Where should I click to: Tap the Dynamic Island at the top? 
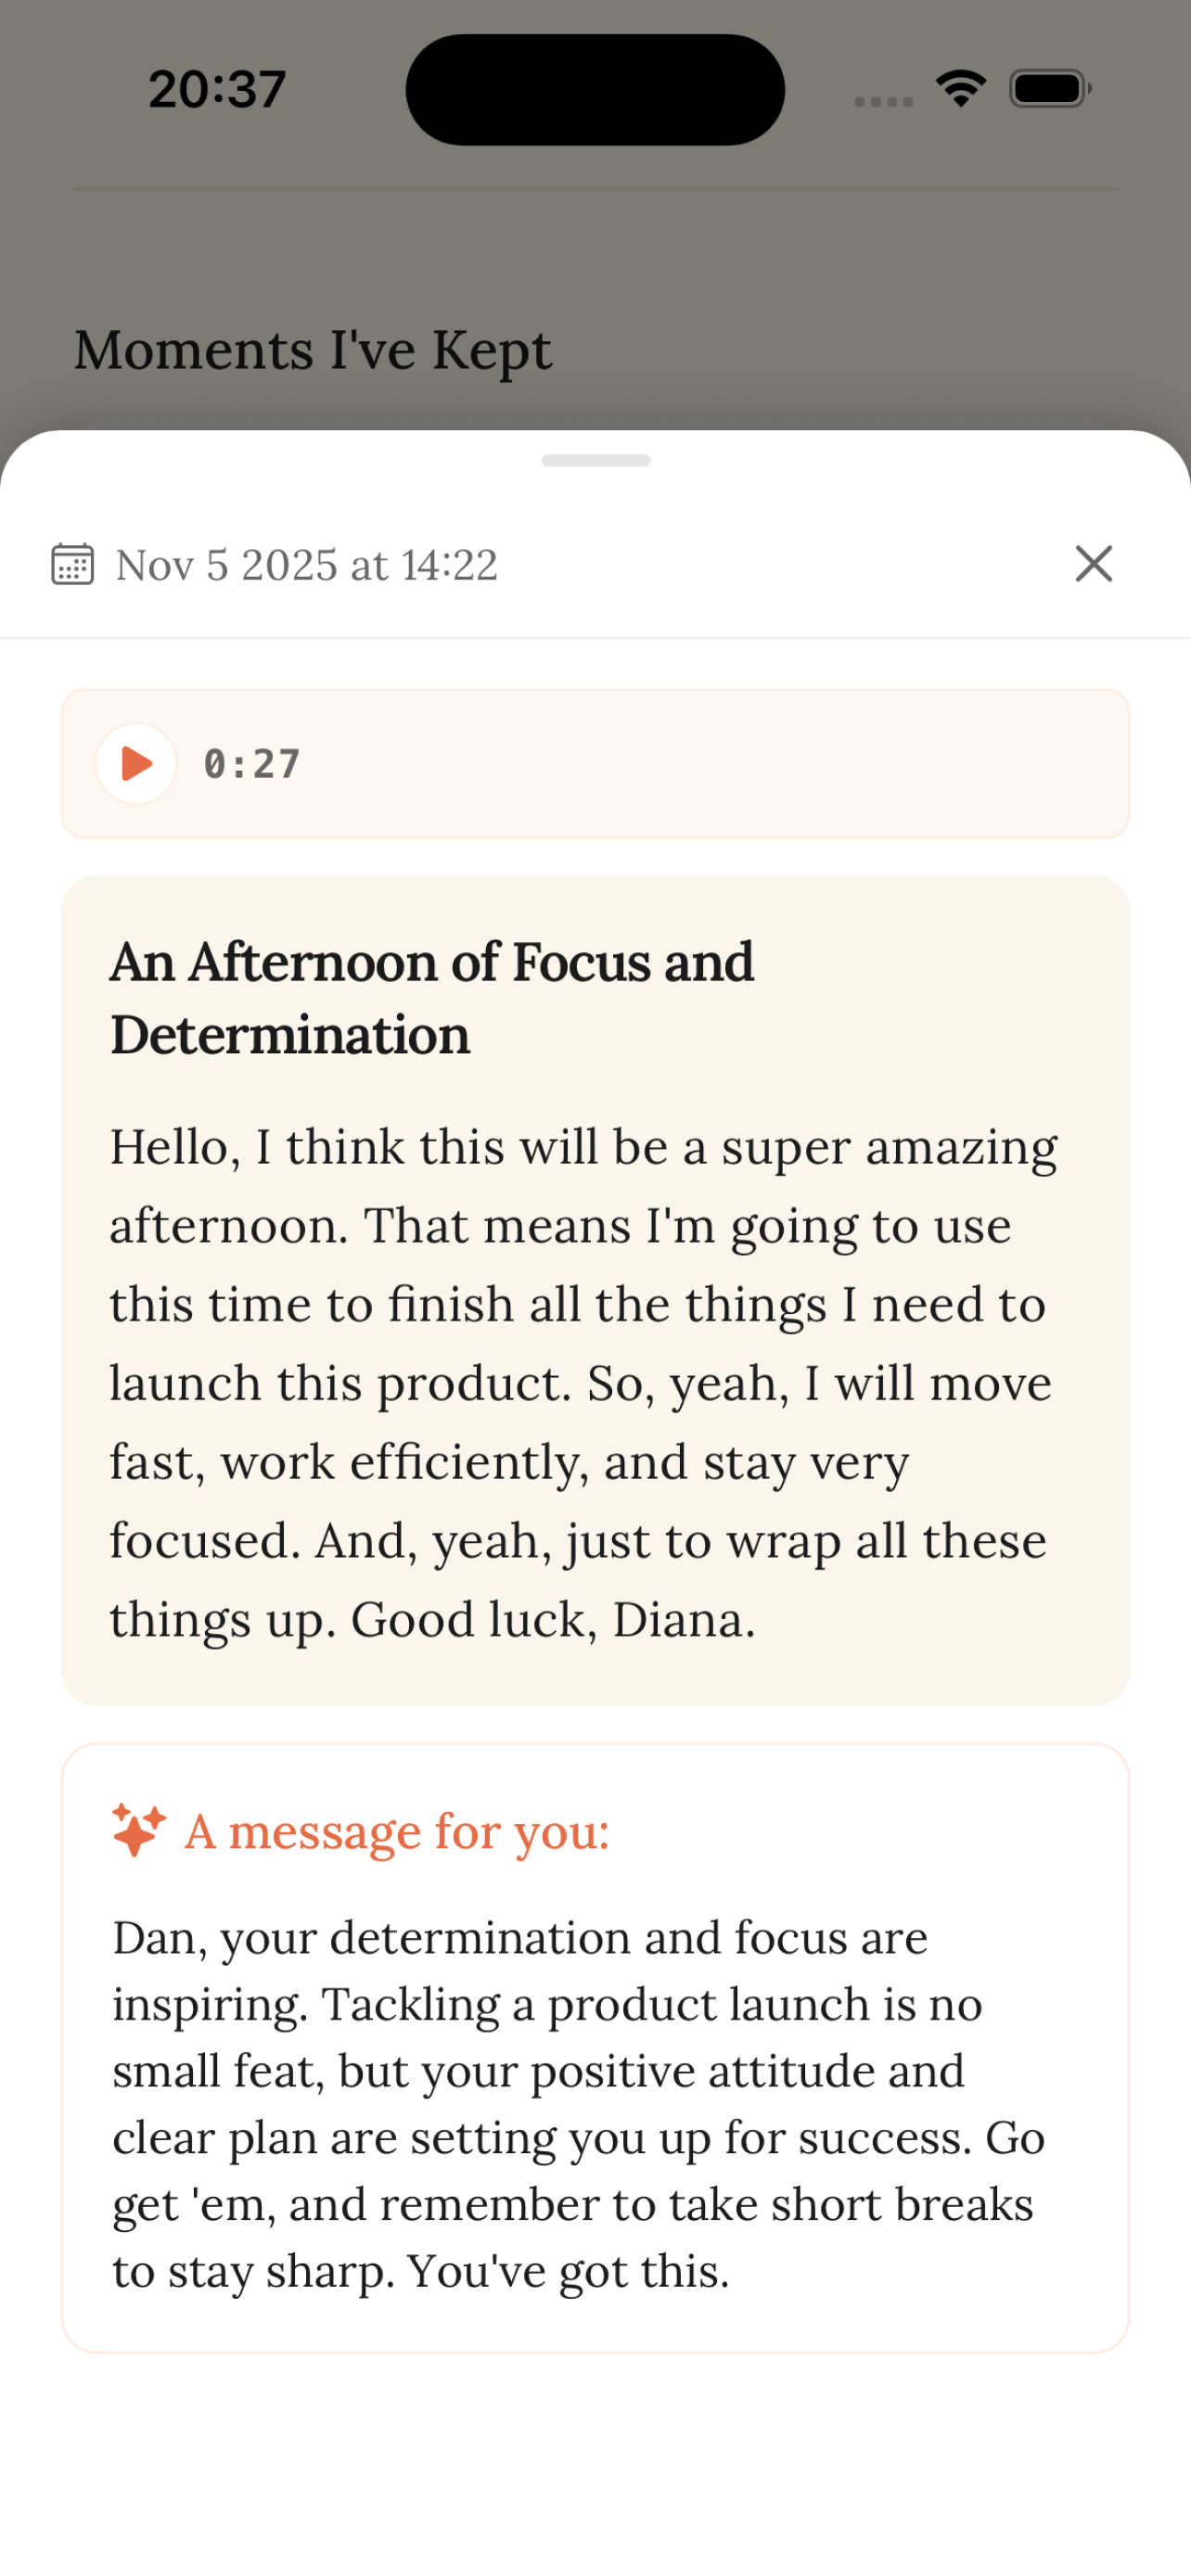click(x=594, y=86)
